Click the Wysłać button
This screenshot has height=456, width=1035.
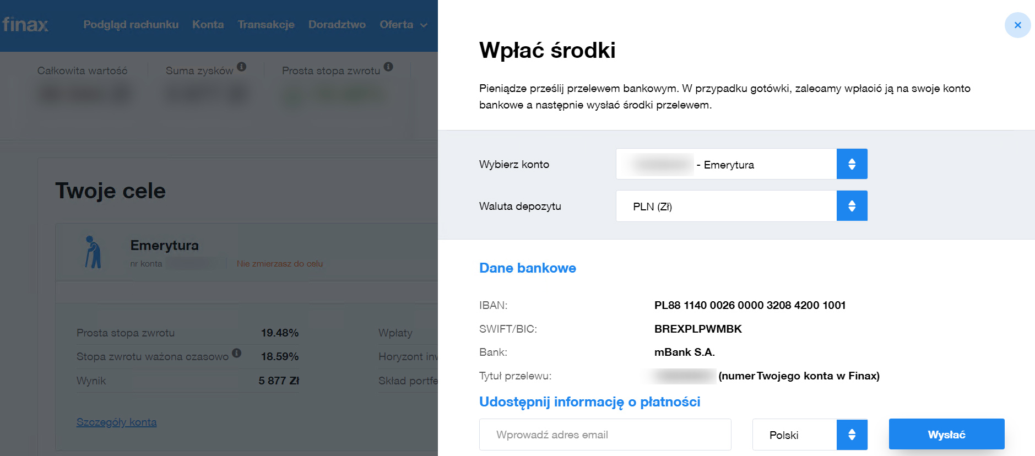[x=946, y=435]
